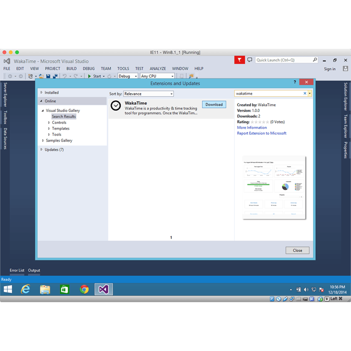The image size is (351, 351).
Task: Open Chrome from the Windows taskbar
Action: click(x=84, y=289)
